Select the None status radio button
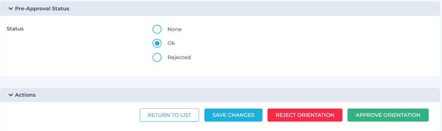The image size is (442, 131). coord(157,29)
